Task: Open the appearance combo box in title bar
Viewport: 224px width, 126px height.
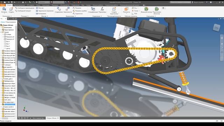Action: 58,2
